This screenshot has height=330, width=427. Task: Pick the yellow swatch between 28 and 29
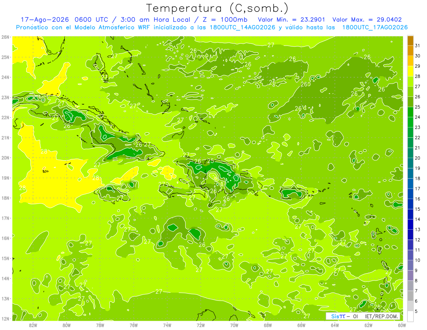(410, 71)
